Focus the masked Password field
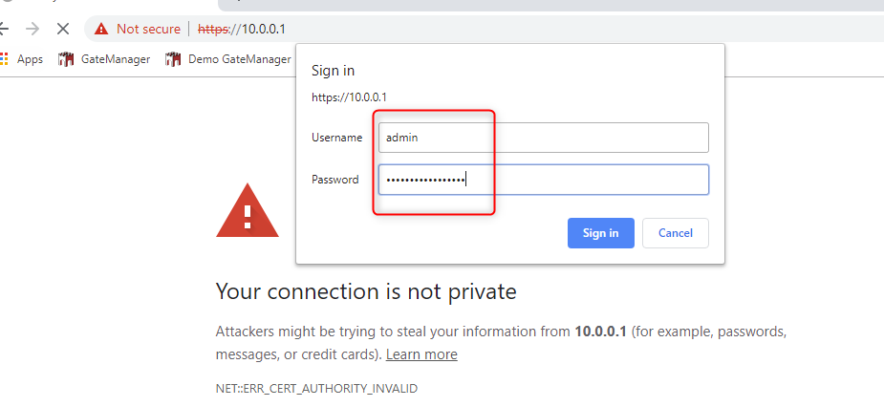Screen dimensions: 884x407 [544, 180]
